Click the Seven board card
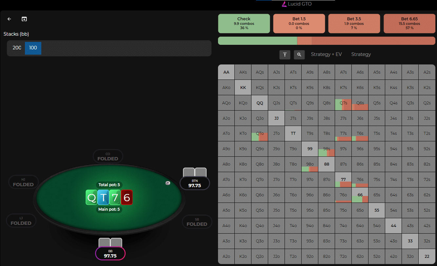This screenshot has height=266, width=437. [115, 197]
